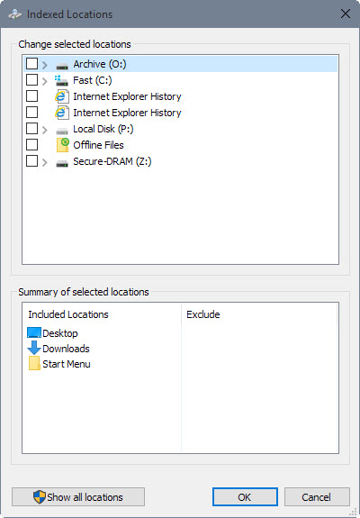The height and width of the screenshot is (518, 360).
Task: Select 'Start Menu' text in the summary list
Action: 67,364
